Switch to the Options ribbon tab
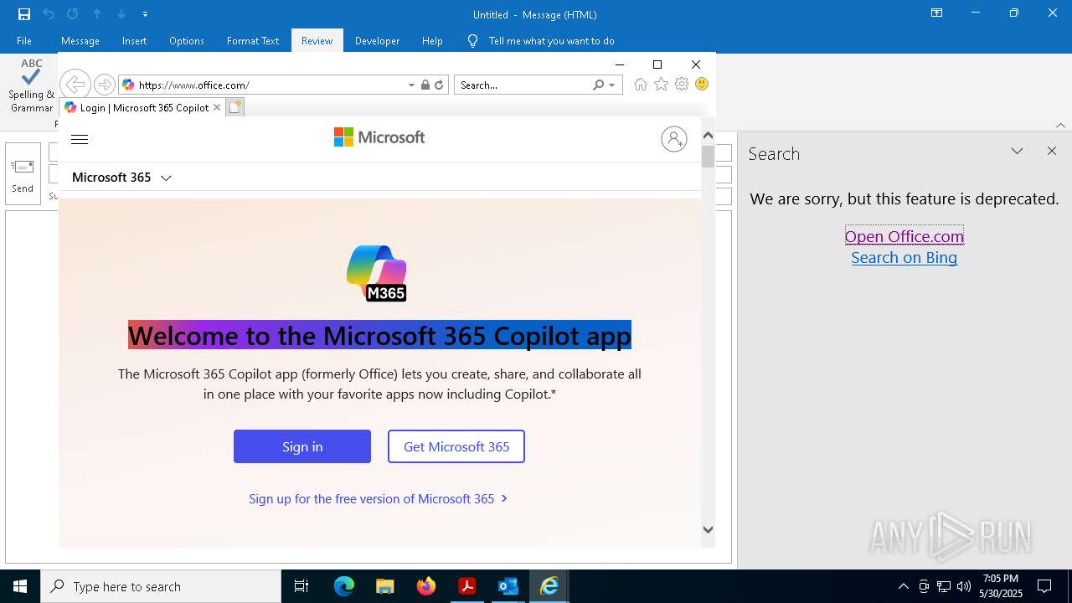 (187, 40)
